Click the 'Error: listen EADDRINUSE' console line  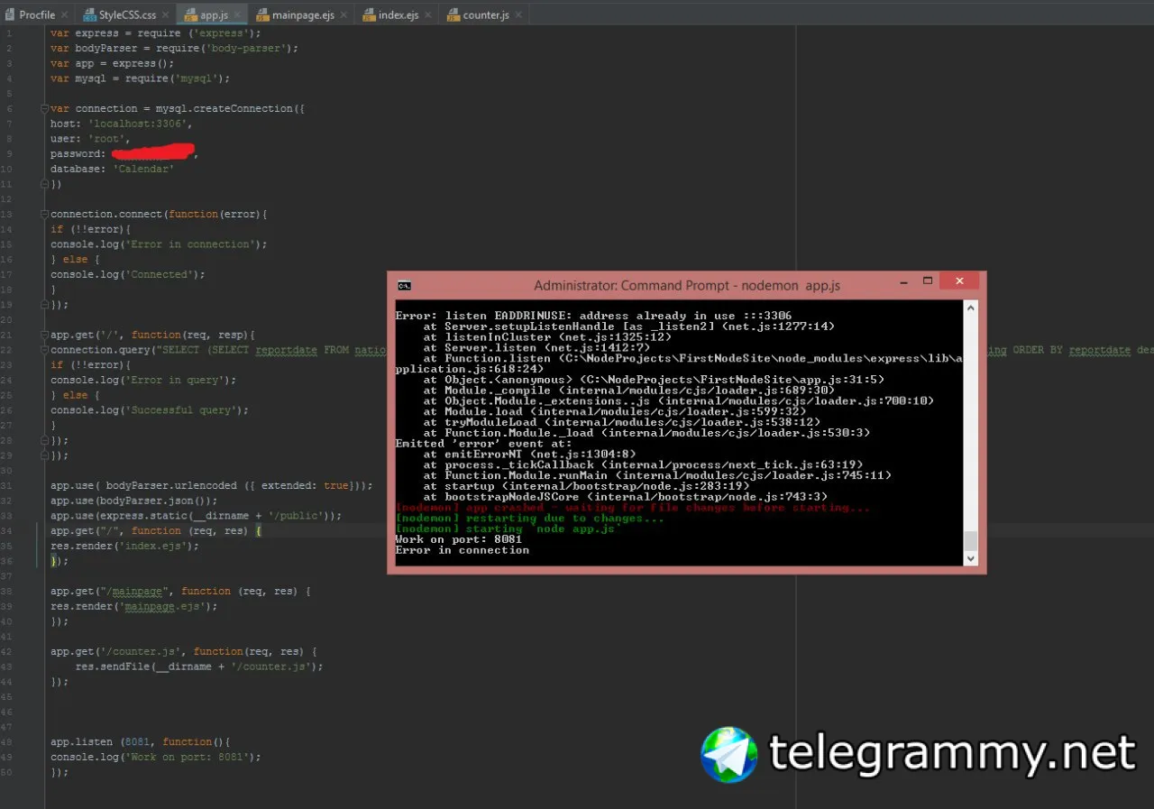pyautogui.click(x=593, y=316)
